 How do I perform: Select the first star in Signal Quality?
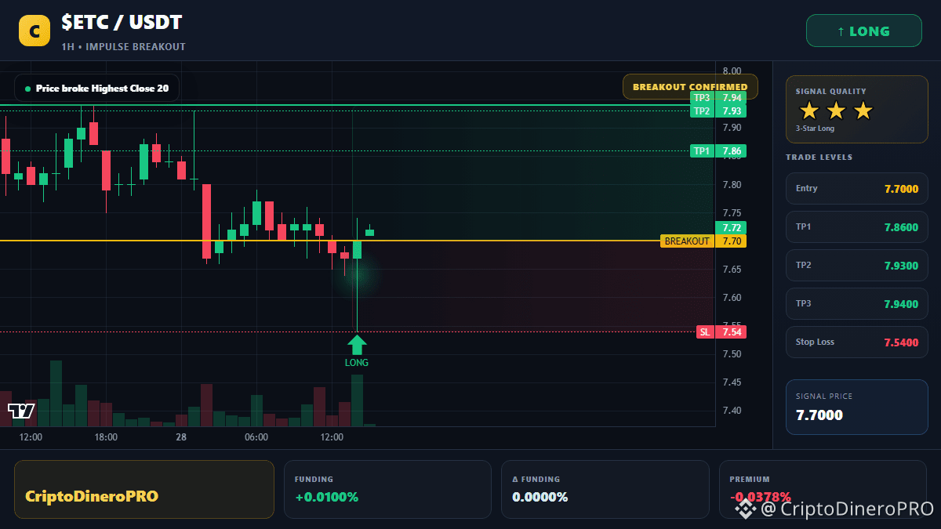click(809, 111)
